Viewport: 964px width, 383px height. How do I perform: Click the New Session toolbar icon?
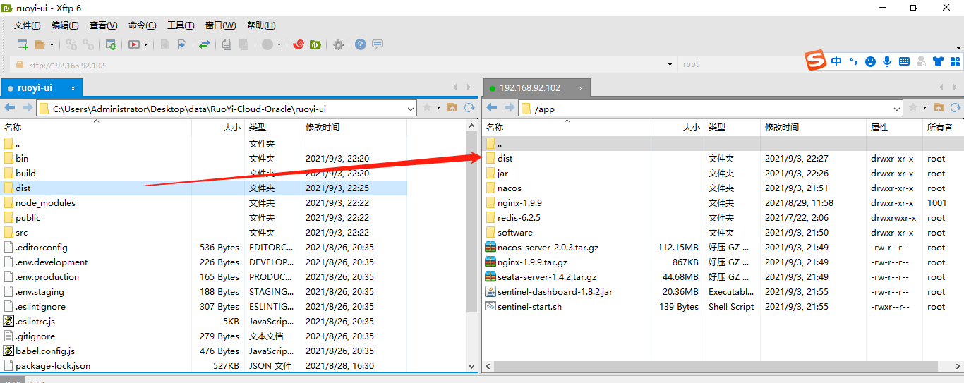[23, 44]
